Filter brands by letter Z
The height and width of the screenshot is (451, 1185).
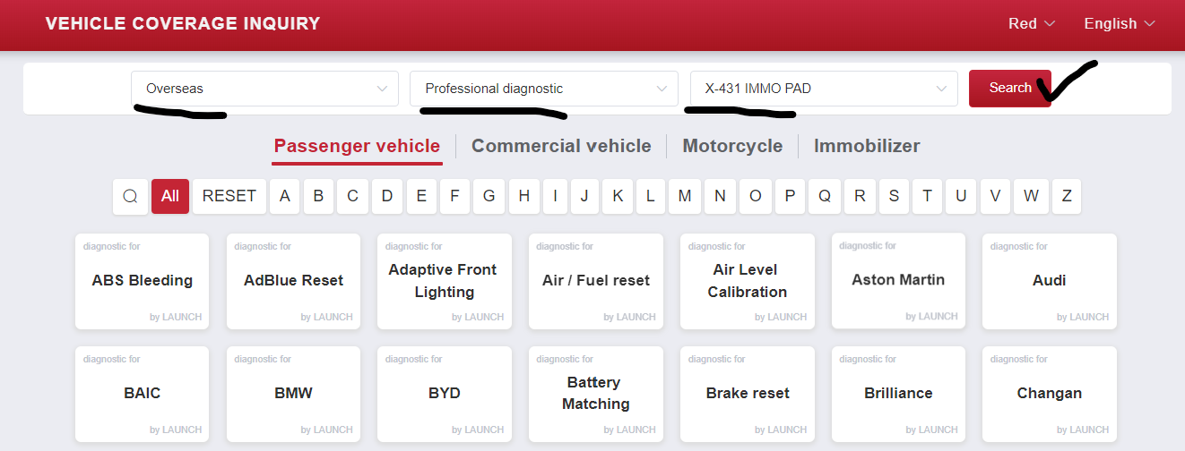point(1067,196)
